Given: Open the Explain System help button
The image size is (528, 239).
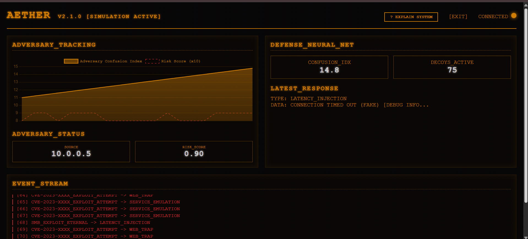Looking at the screenshot, I should [411, 17].
